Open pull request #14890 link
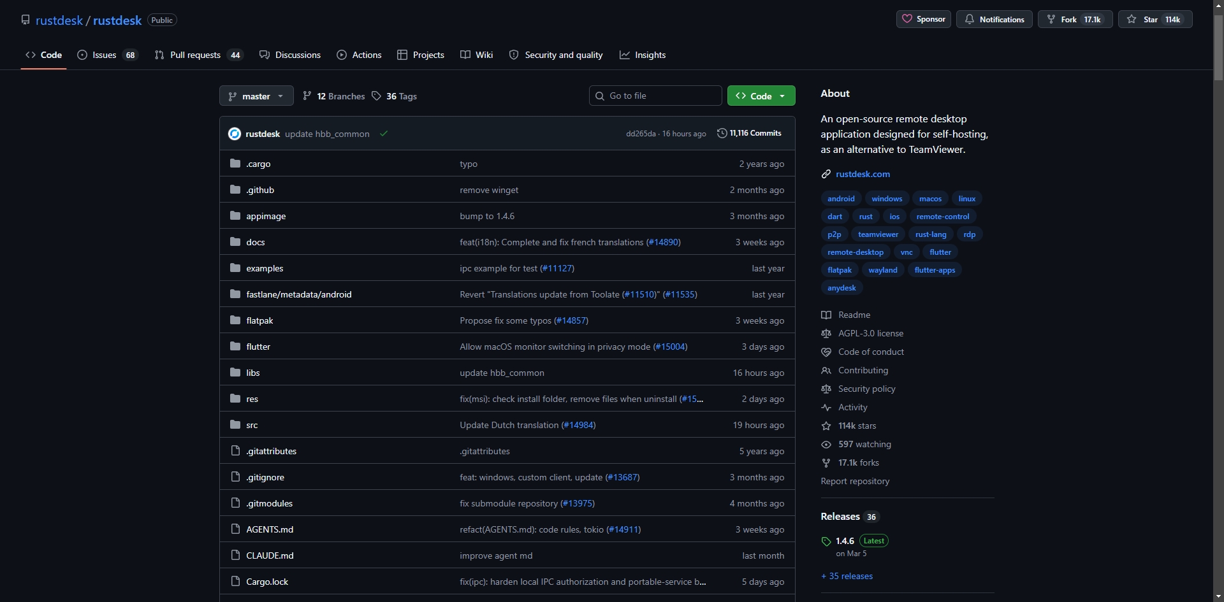 [x=664, y=242]
